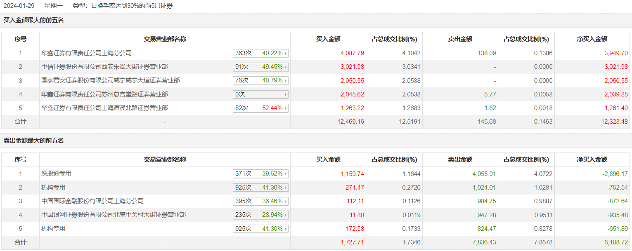Open the 91次 49.45% stats dropdown
Image resolution: width=632 pixels, height=251 pixels.
pyautogui.click(x=286, y=67)
